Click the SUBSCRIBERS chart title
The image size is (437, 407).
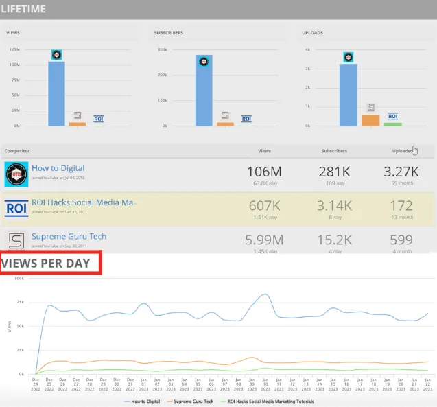[169, 33]
